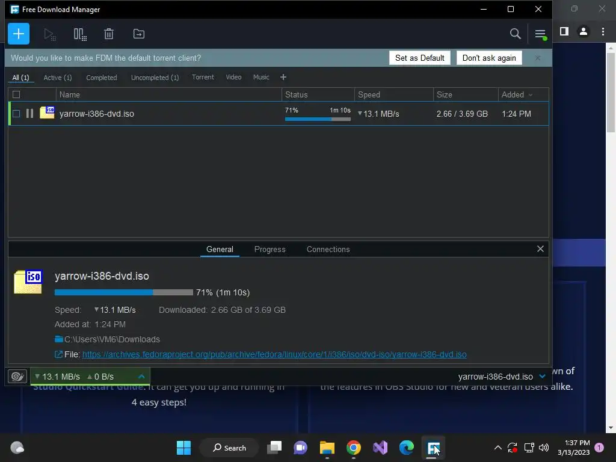The height and width of the screenshot is (462, 616).
Task: Pause selected downloads from the toolbar
Action: pyautogui.click(x=80, y=34)
